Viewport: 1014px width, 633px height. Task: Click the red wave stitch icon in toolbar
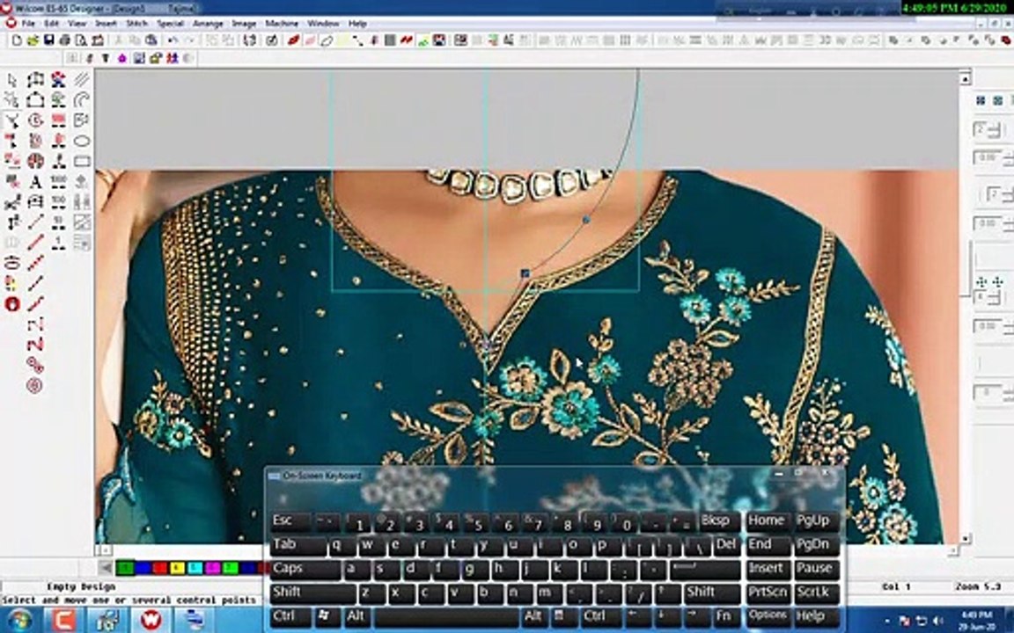point(406,40)
